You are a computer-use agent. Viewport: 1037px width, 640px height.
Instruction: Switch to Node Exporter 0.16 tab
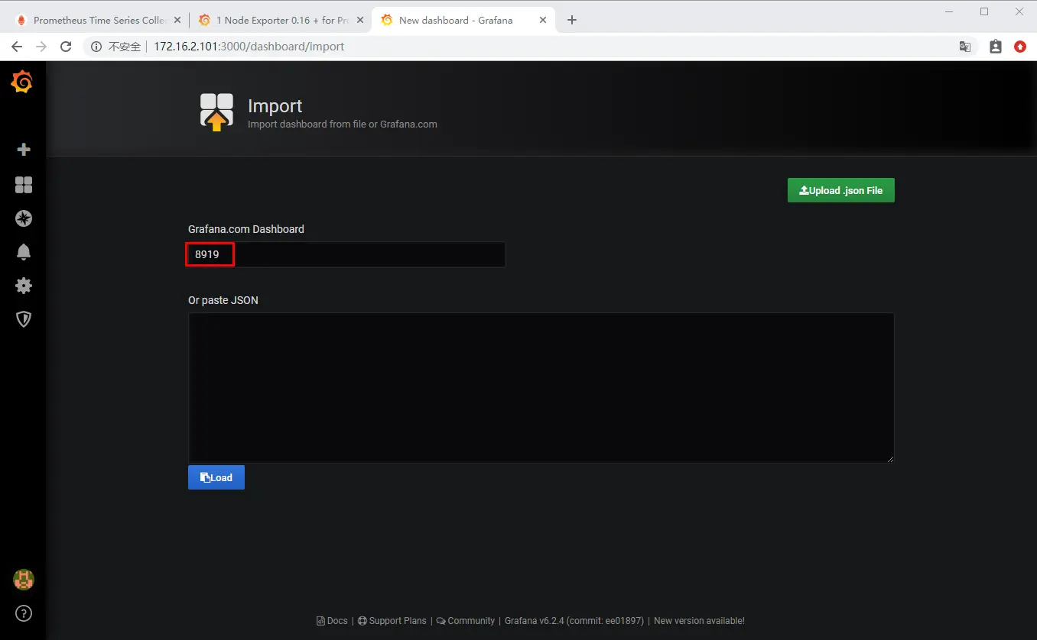point(280,20)
